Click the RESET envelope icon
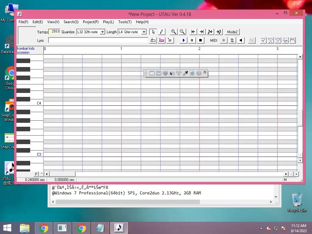 (292, 41)
